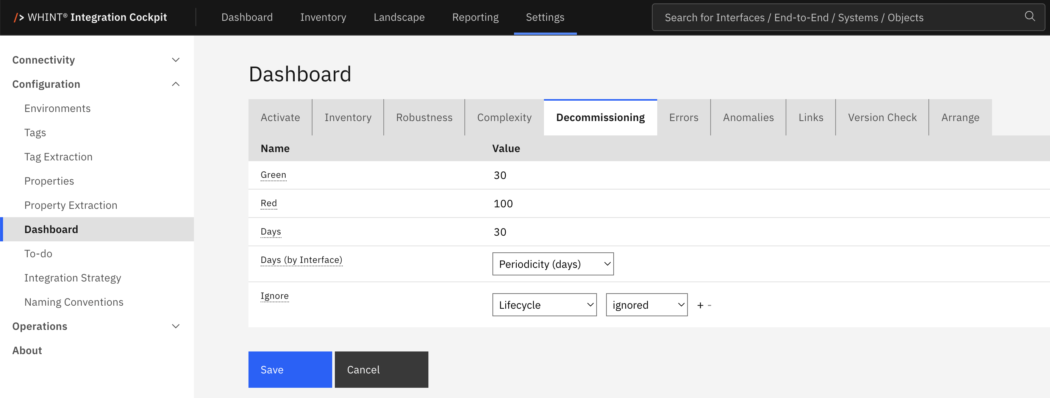Click the search magnifier icon
Screen dimensions: 1050x398
tap(1030, 16)
